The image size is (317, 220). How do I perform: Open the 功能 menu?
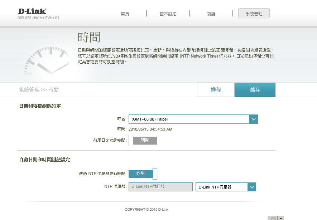point(211,14)
